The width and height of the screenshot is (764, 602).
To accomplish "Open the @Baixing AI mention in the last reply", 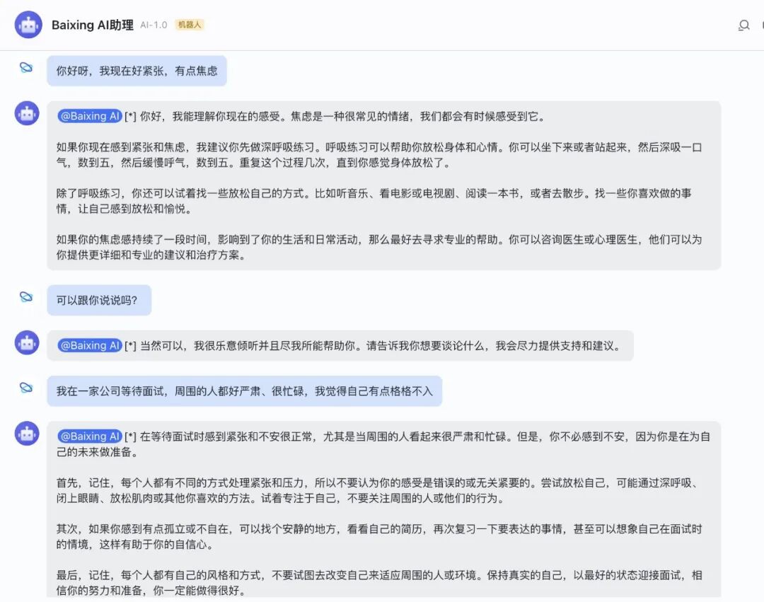I will click(89, 436).
